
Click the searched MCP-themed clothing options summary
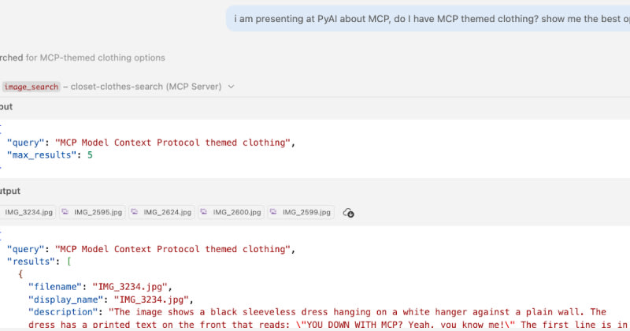pyautogui.click(x=83, y=58)
